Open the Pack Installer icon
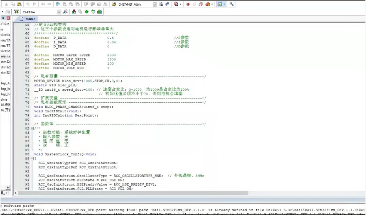This screenshot has height=215, width=366. tap(100, 12)
